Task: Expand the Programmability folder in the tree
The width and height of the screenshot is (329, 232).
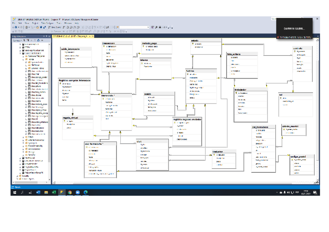Action: 24,145
